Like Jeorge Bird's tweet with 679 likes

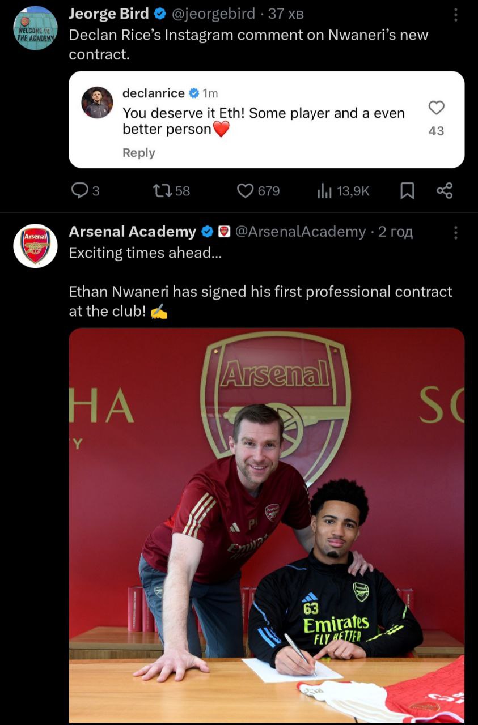pyautogui.click(x=246, y=191)
